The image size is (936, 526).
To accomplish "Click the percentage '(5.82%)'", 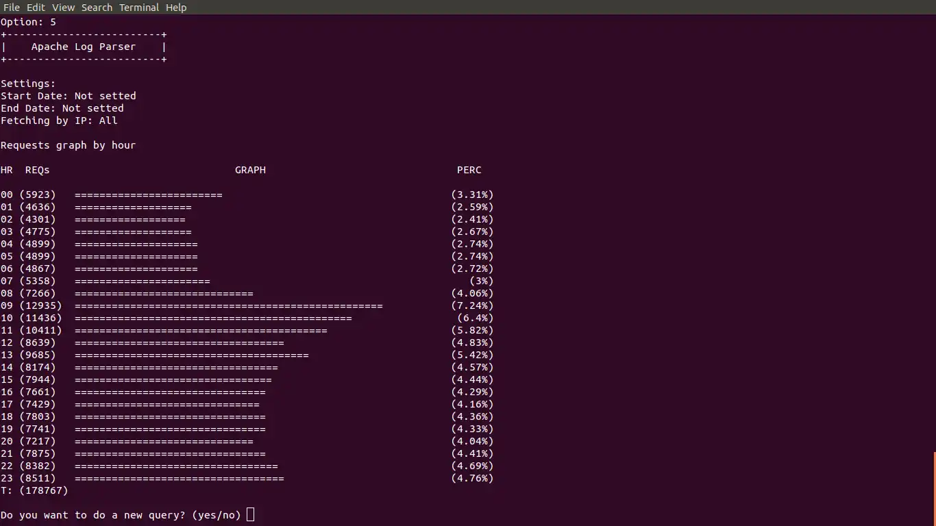I will point(472,330).
